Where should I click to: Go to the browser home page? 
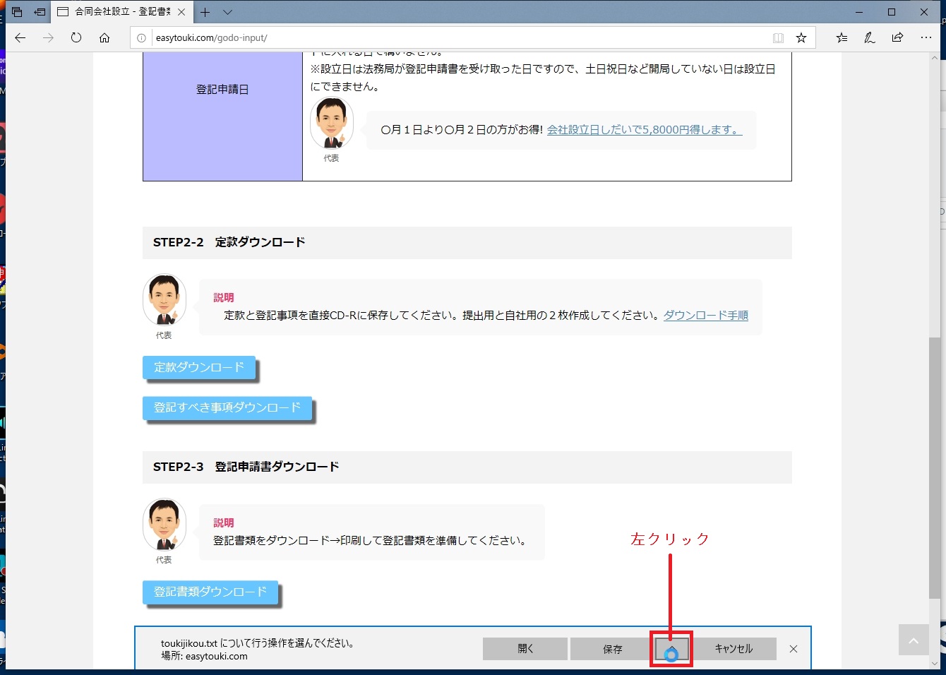104,38
